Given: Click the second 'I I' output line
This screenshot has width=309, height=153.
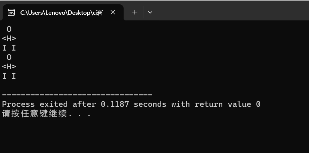Looking at the screenshot, I should tap(9, 76).
